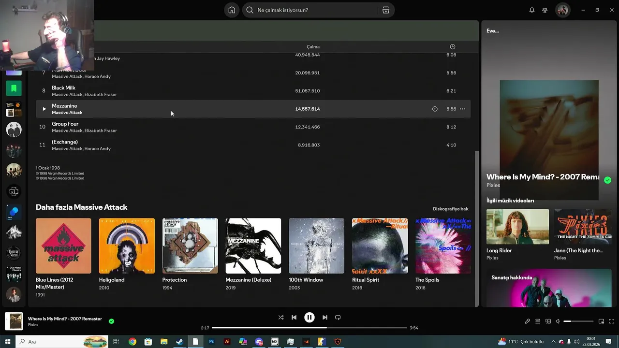
Task: Toggle fullscreen view
Action: coord(612,321)
